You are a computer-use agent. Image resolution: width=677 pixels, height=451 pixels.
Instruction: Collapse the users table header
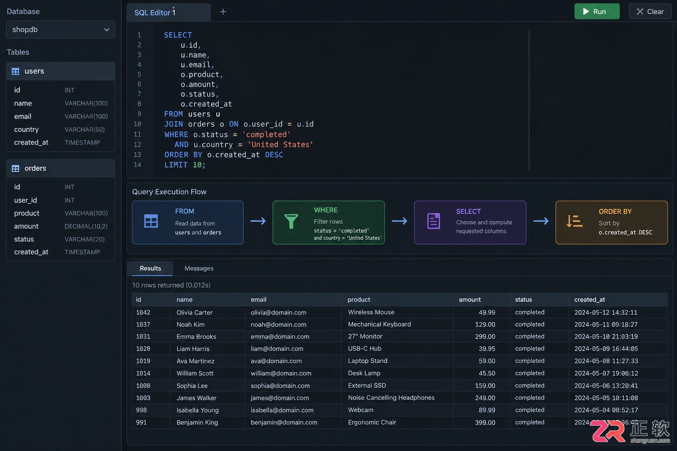61,71
